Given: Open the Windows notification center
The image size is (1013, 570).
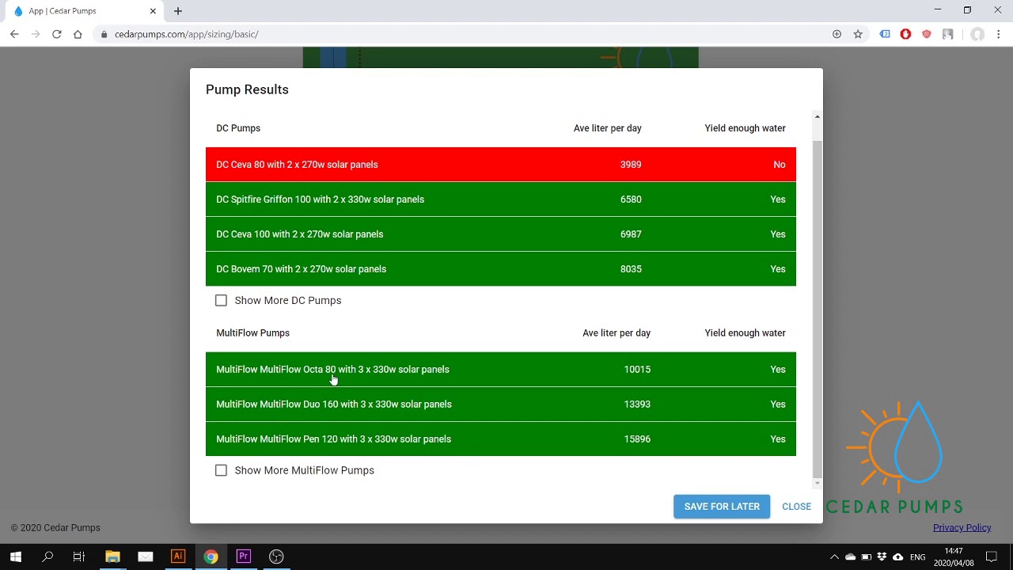Looking at the screenshot, I should 992,557.
